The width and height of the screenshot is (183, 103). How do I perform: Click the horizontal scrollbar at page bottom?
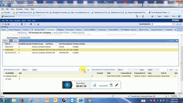point(89,93)
